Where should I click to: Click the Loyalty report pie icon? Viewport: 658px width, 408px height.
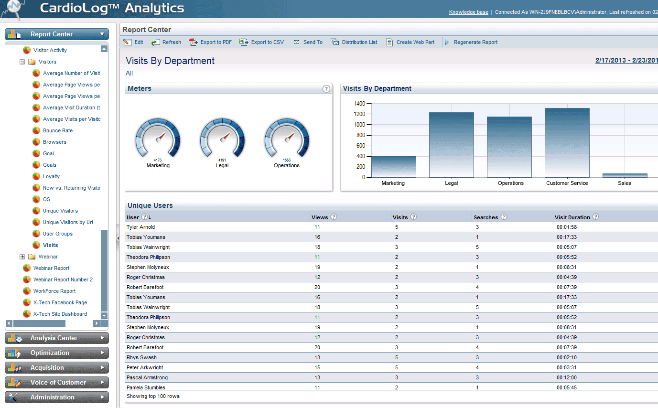36,176
